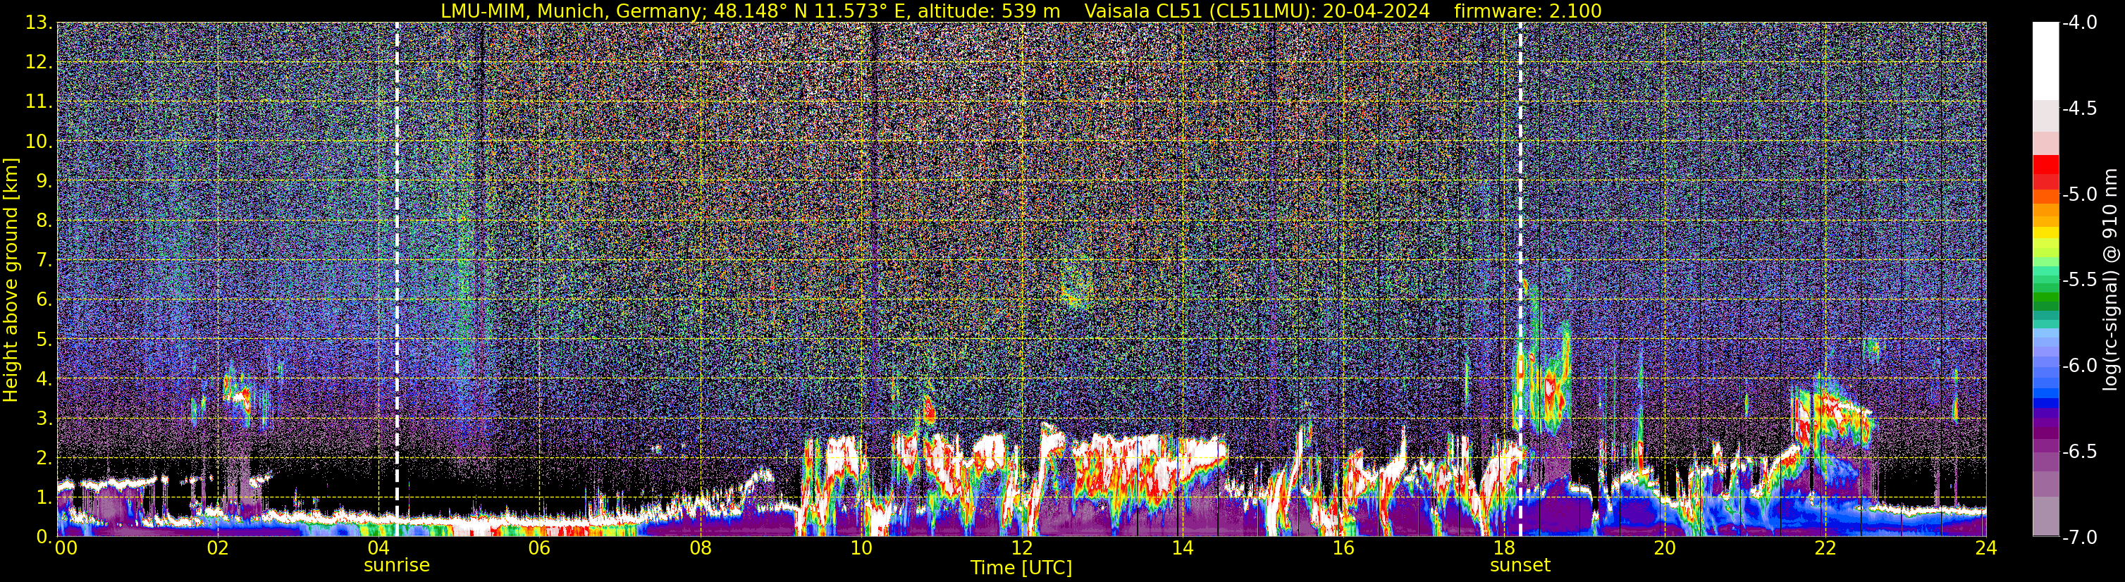
Task: Click the height axis tick '13.'
Action: (x=39, y=23)
